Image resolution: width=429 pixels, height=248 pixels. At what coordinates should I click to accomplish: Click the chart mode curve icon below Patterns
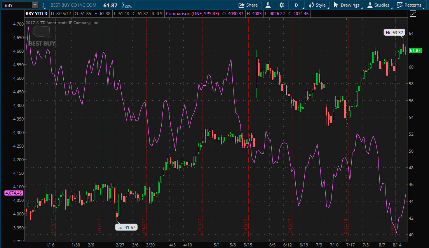click(413, 14)
